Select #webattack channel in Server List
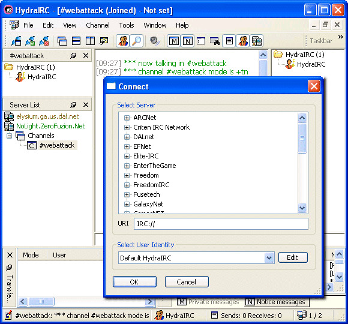 (x=57, y=145)
